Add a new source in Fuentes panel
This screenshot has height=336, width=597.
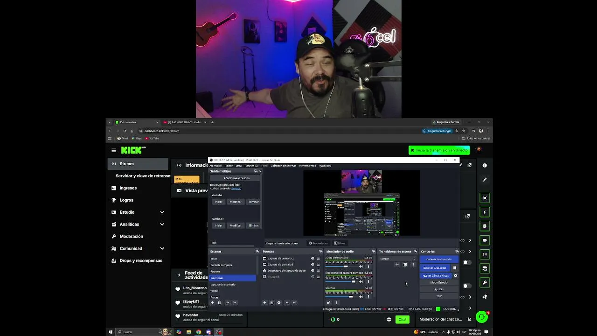click(264, 302)
